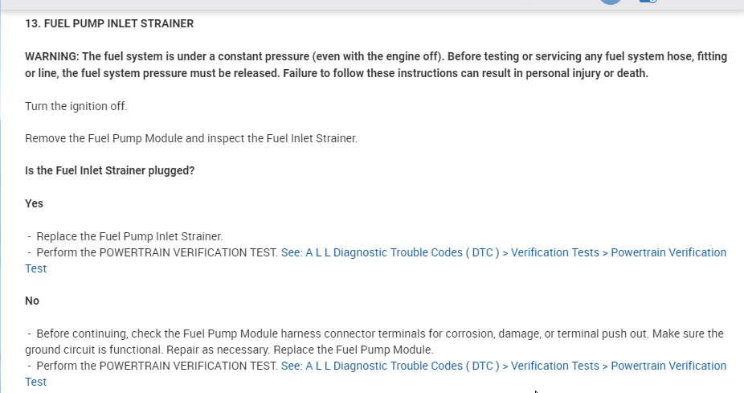This screenshot has width=744, height=393.
Task: Click the bold 'Yes' answer label
Action: [35, 203]
